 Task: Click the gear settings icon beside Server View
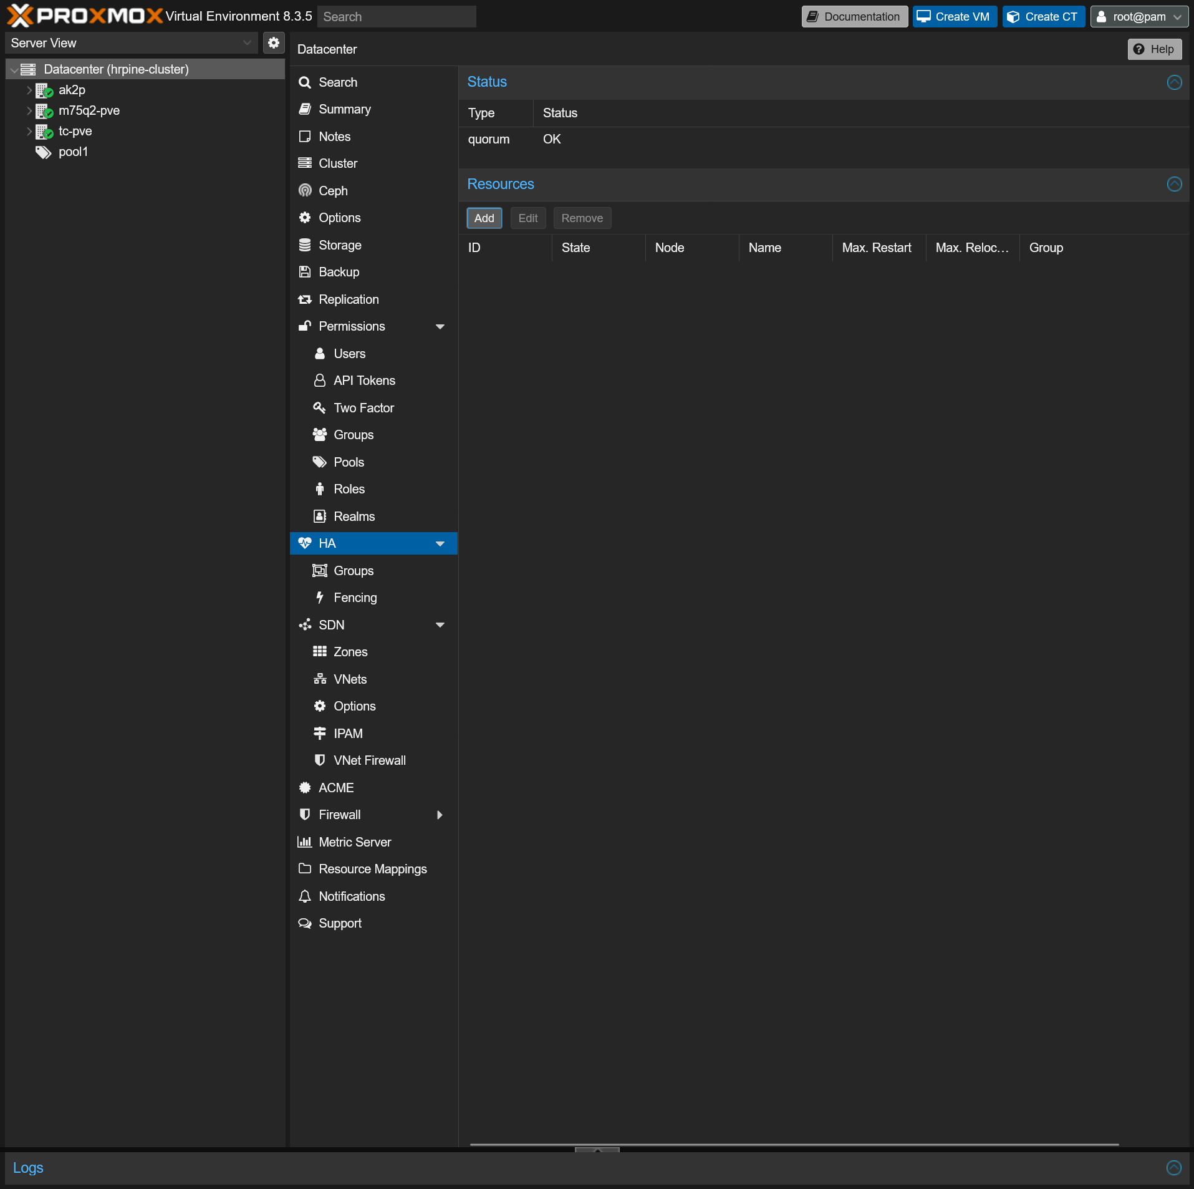click(273, 43)
